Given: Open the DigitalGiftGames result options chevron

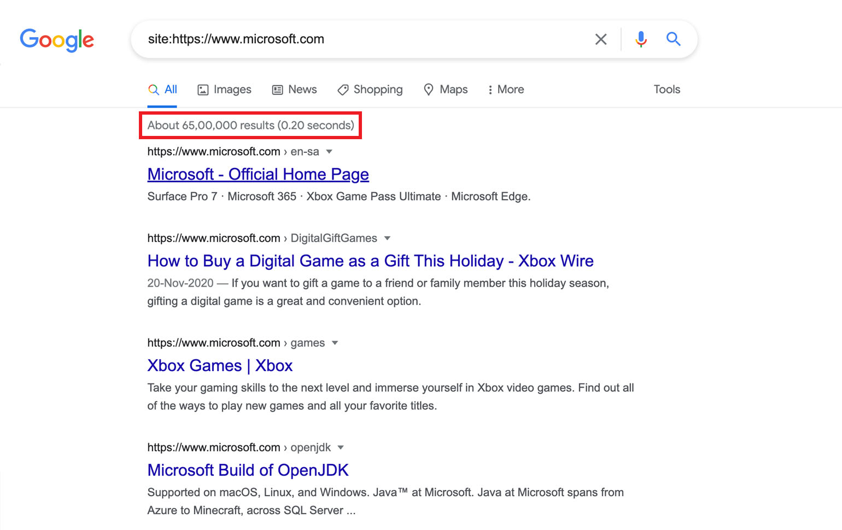Looking at the screenshot, I should tap(387, 238).
